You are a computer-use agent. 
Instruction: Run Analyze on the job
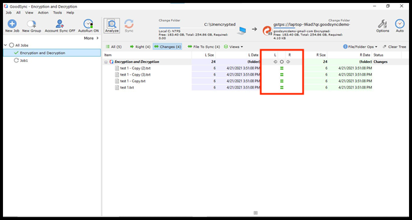[112, 26]
